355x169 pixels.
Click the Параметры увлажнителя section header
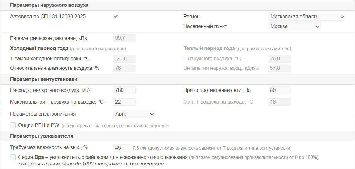[41, 136]
